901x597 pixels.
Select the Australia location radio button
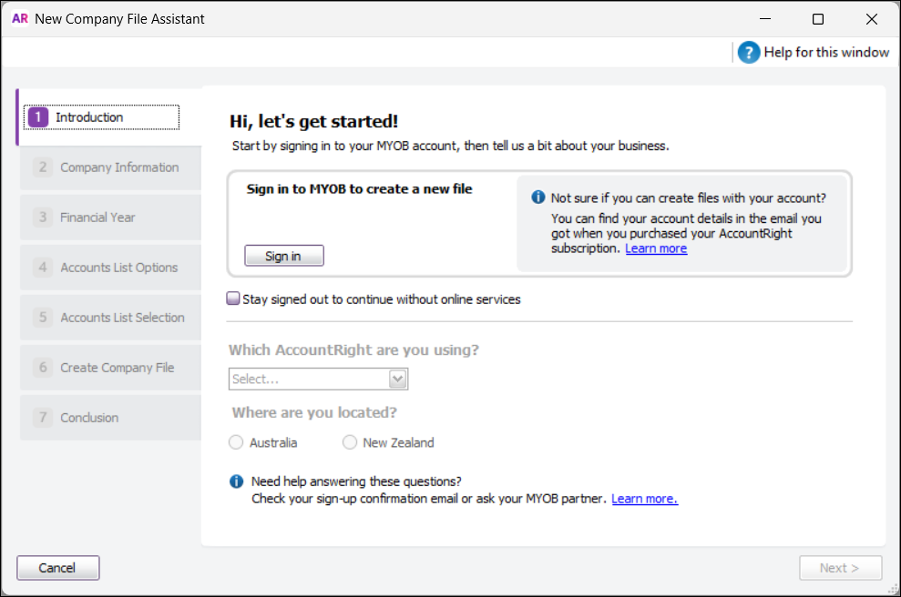pos(235,442)
